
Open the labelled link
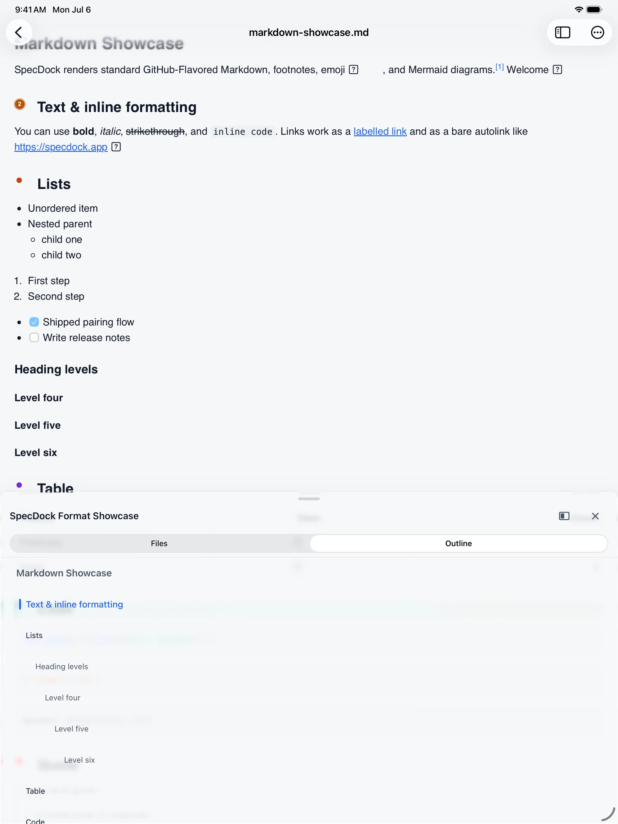point(380,131)
